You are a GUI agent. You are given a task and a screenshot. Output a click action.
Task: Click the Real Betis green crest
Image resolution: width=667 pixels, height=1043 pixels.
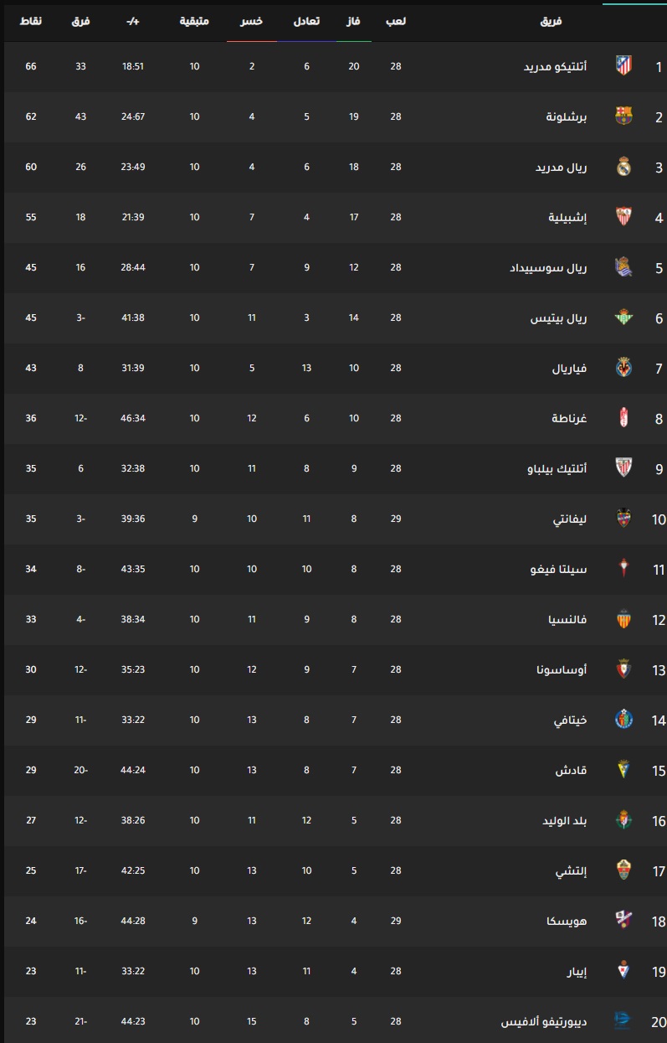(x=623, y=317)
